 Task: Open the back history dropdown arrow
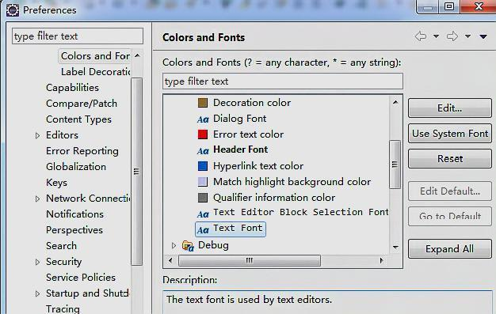[436, 36]
